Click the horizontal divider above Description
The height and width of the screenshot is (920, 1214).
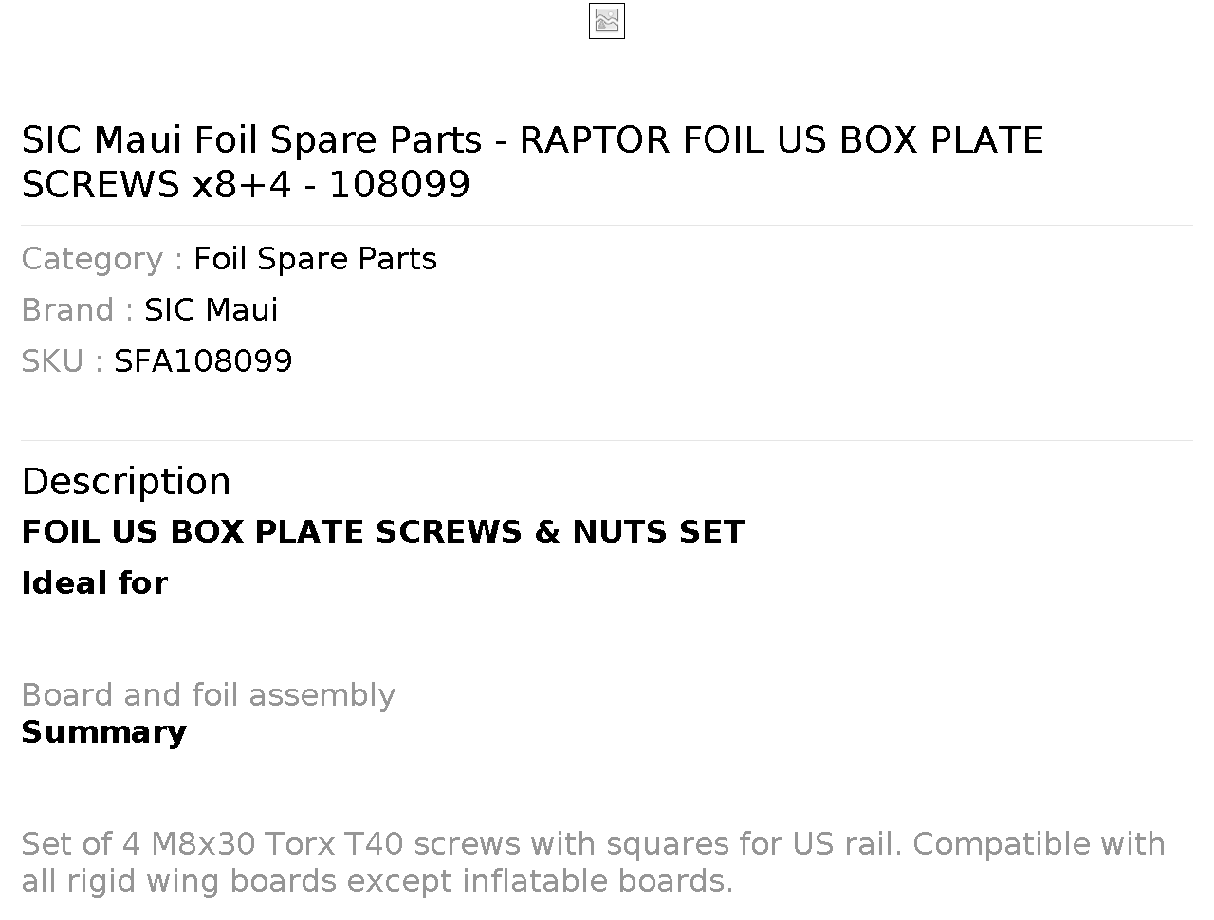pyautogui.click(x=607, y=440)
